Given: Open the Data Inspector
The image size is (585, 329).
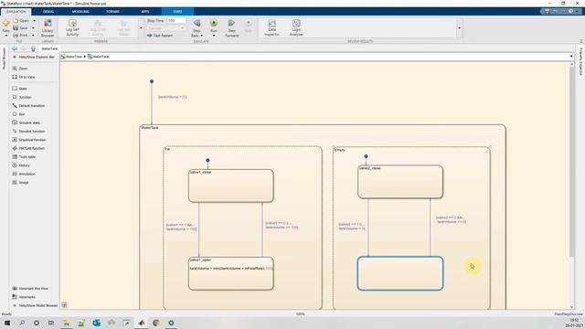Looking at the screenshot, I should point(272,28).
